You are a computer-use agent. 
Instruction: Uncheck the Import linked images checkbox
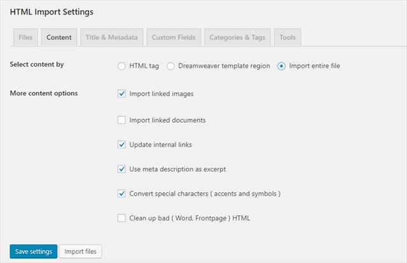pyautogui.click(x=122, y=93)
